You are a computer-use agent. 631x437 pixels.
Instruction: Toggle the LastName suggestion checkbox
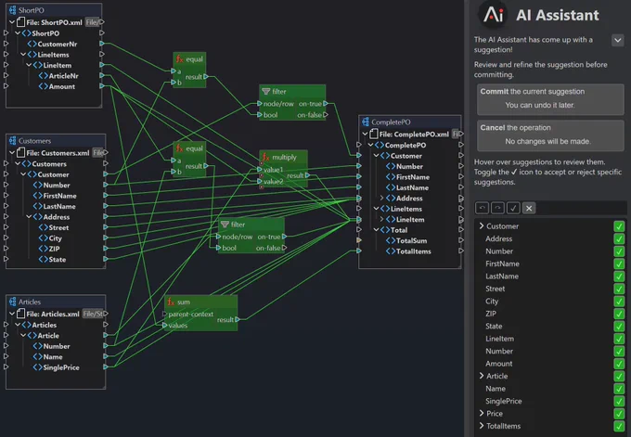619,276
